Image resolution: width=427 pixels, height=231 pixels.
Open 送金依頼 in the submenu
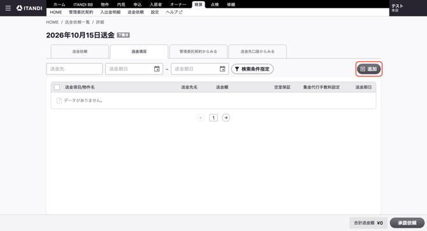136,12
